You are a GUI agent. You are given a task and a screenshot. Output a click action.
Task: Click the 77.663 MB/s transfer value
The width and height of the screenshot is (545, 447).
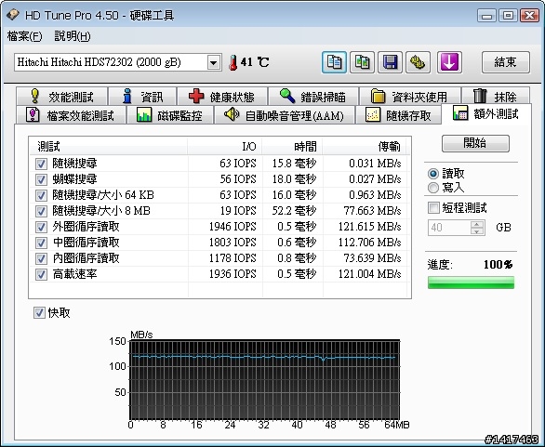click(372, 211)
